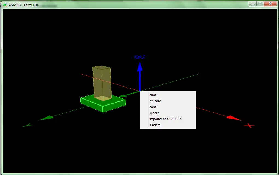Close the CMV 3D editor window

(x=270, y=4)
